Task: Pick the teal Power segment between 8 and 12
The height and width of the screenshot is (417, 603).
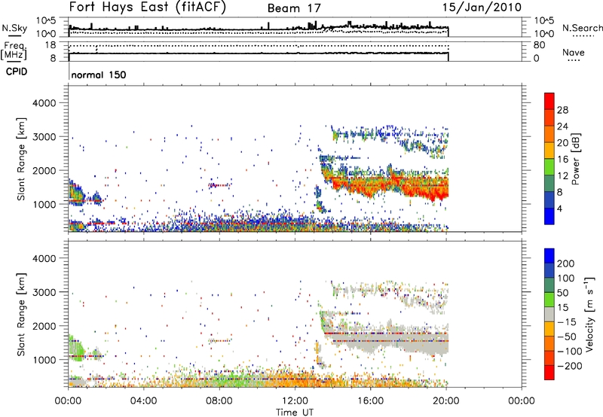Action: [549, 184]
